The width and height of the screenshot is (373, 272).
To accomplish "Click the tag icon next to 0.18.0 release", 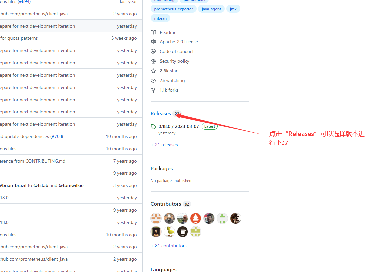I will (153, 127).
